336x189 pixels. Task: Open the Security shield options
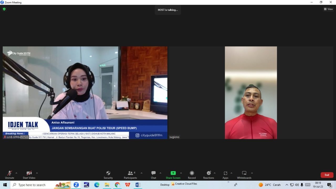tap(108, 175)
